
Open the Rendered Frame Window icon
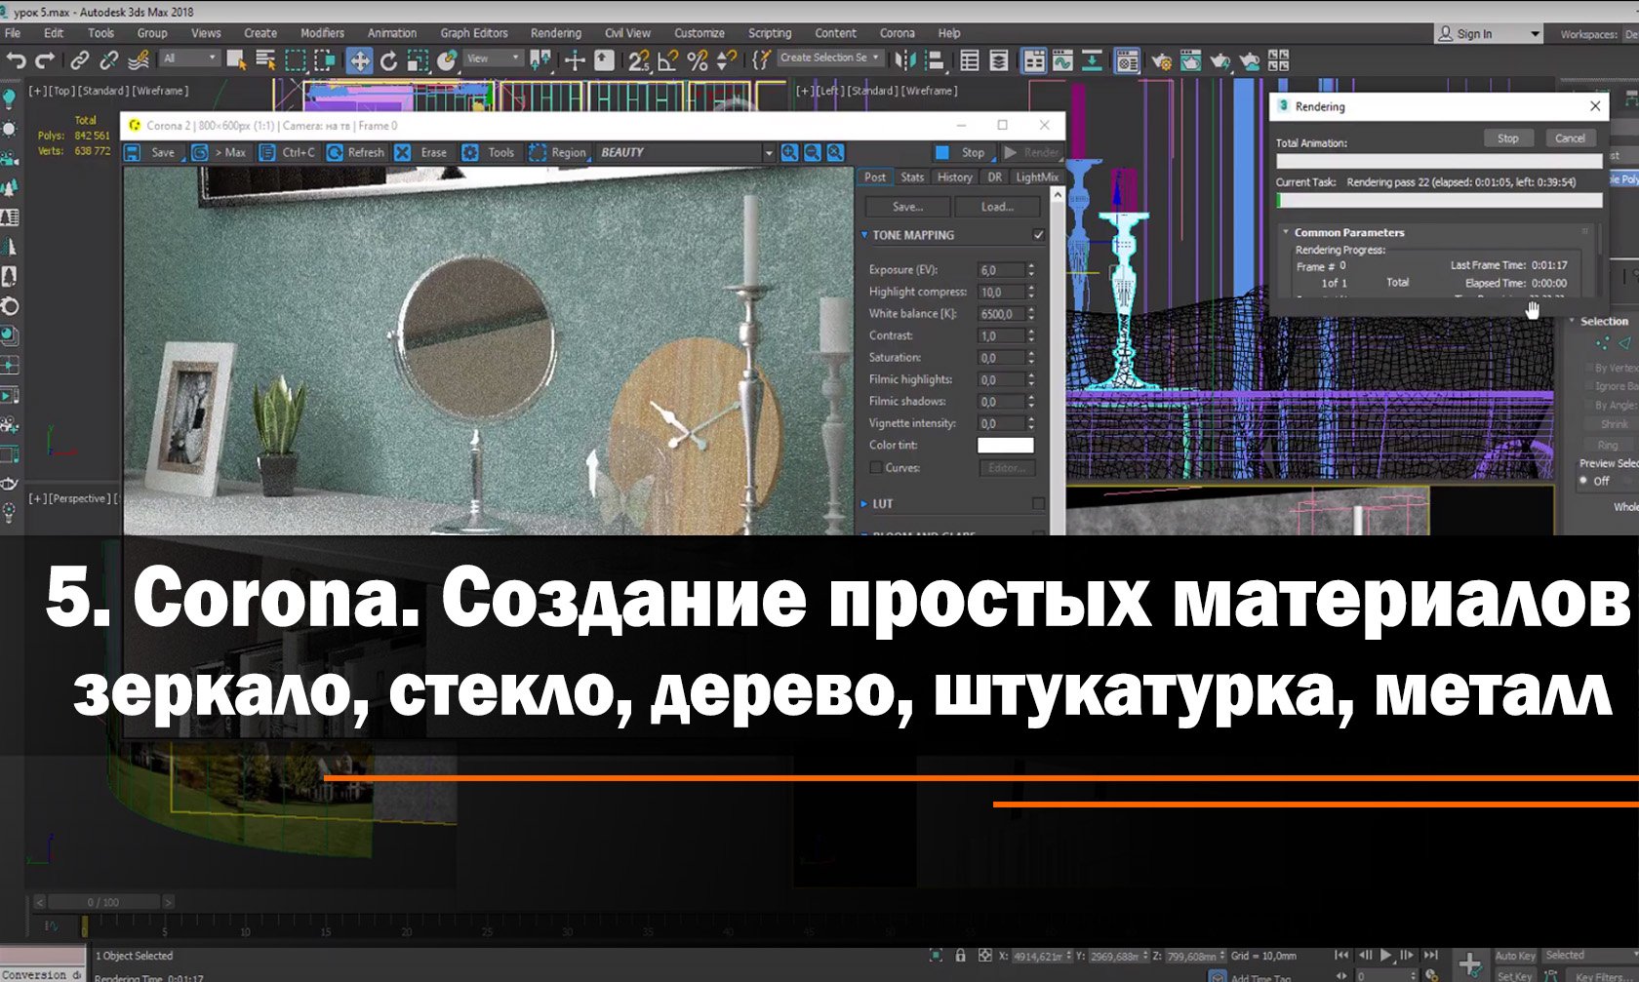click(1190, 60)
